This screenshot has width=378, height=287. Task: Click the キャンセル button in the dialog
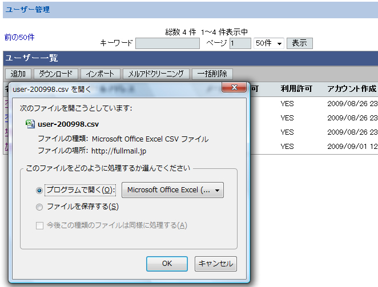click(x=216, y=264)
